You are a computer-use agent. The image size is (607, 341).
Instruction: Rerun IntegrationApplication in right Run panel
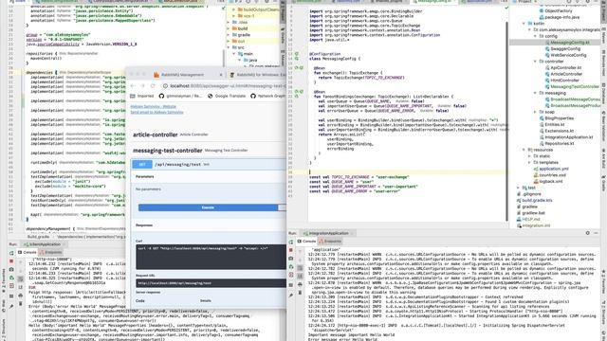tap(291, 242)
